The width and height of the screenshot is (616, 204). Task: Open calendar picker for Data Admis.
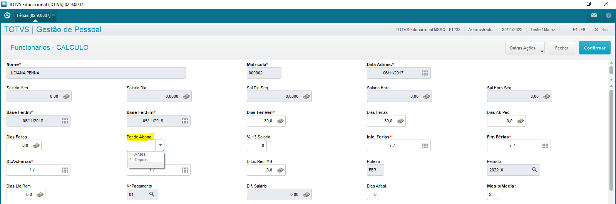click(425, 73)
